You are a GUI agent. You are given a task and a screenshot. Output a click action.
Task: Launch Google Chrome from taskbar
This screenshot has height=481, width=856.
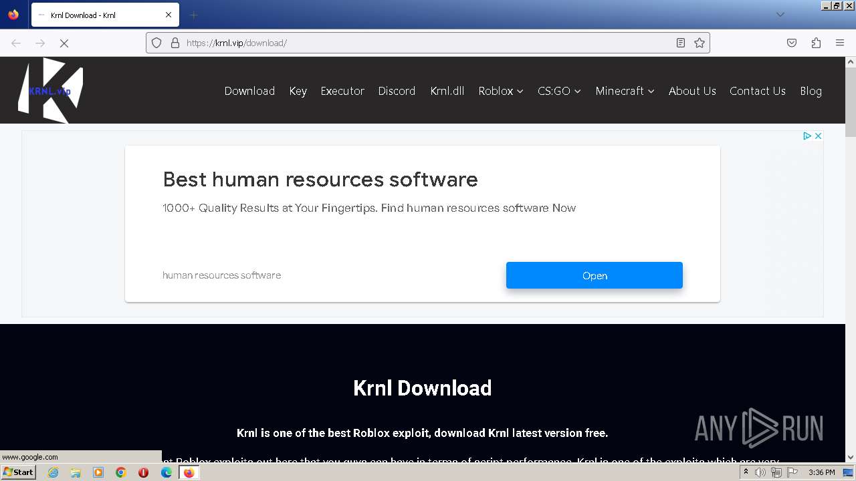(x=121, y=472)
